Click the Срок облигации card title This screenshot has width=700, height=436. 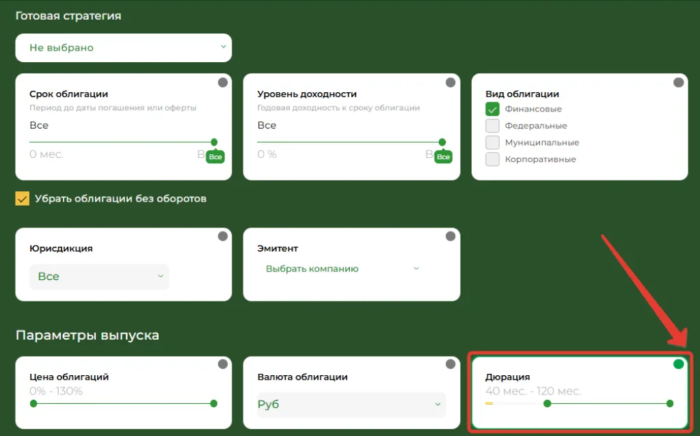click(x=69, y=94)
